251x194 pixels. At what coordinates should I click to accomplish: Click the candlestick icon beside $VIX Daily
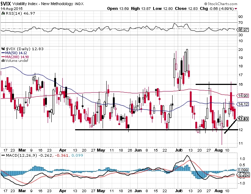coord(3,49)
